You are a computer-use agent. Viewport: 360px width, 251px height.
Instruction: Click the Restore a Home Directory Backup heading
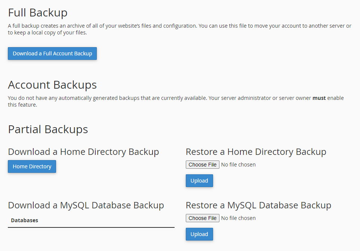256,152
